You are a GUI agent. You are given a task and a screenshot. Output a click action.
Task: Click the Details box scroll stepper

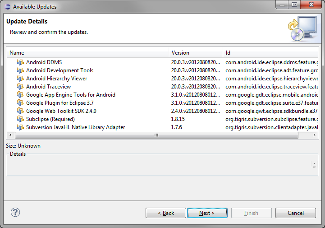pyautogui.click(x=314, y=164)
